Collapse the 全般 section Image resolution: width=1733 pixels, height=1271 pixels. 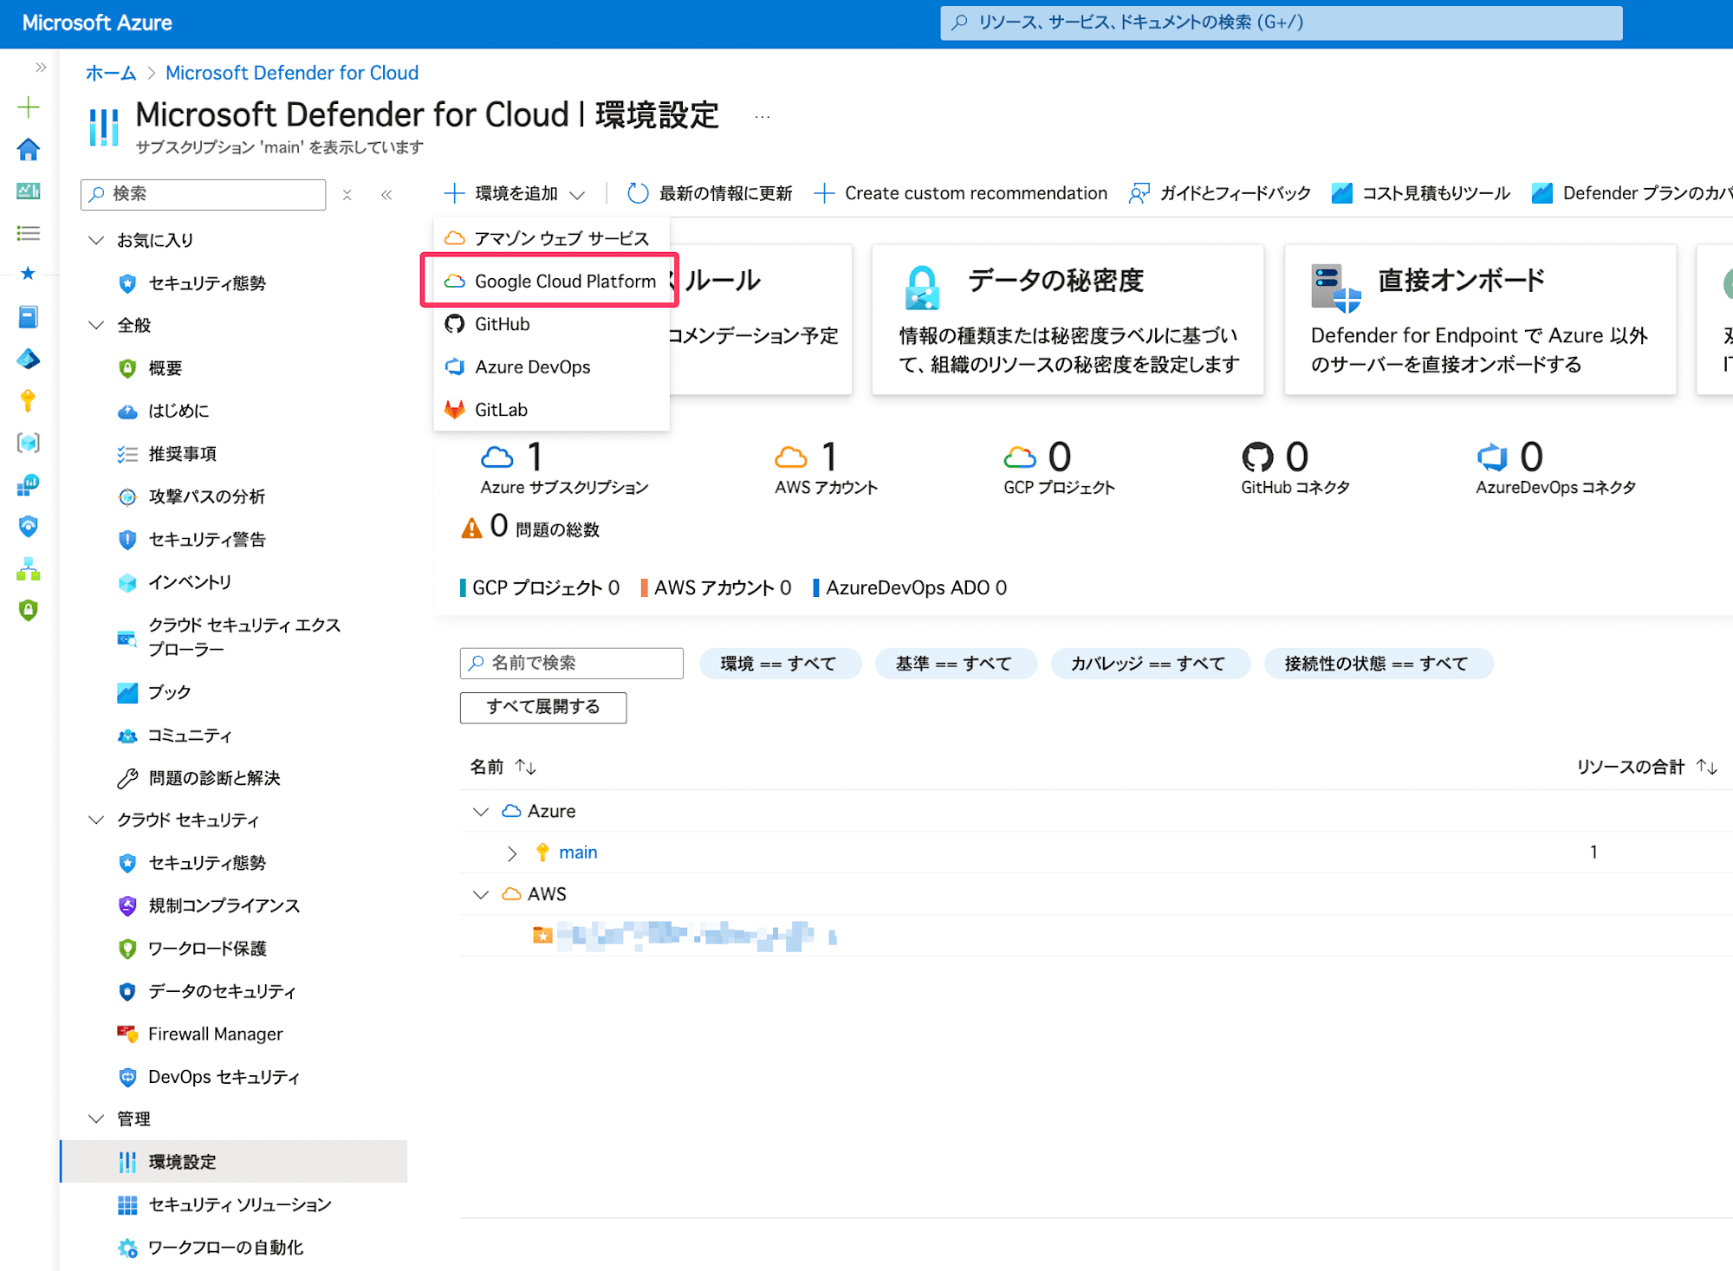click(x=96, y=325)
